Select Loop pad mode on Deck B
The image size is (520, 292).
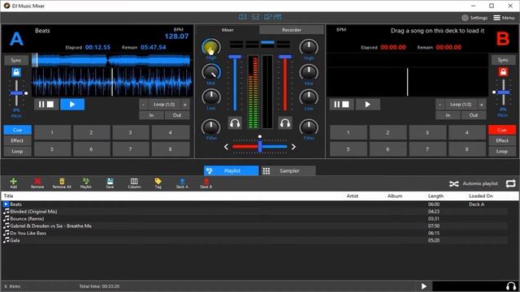point(502,152)
